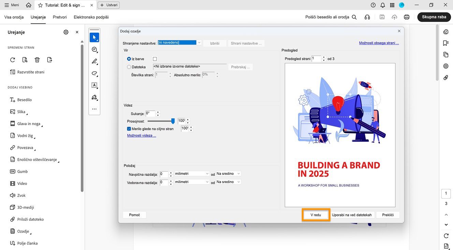Screen dimensions: 453x250
Task: Open the account profile avatar
Action: pyautogui.click(x=402, y=5)
